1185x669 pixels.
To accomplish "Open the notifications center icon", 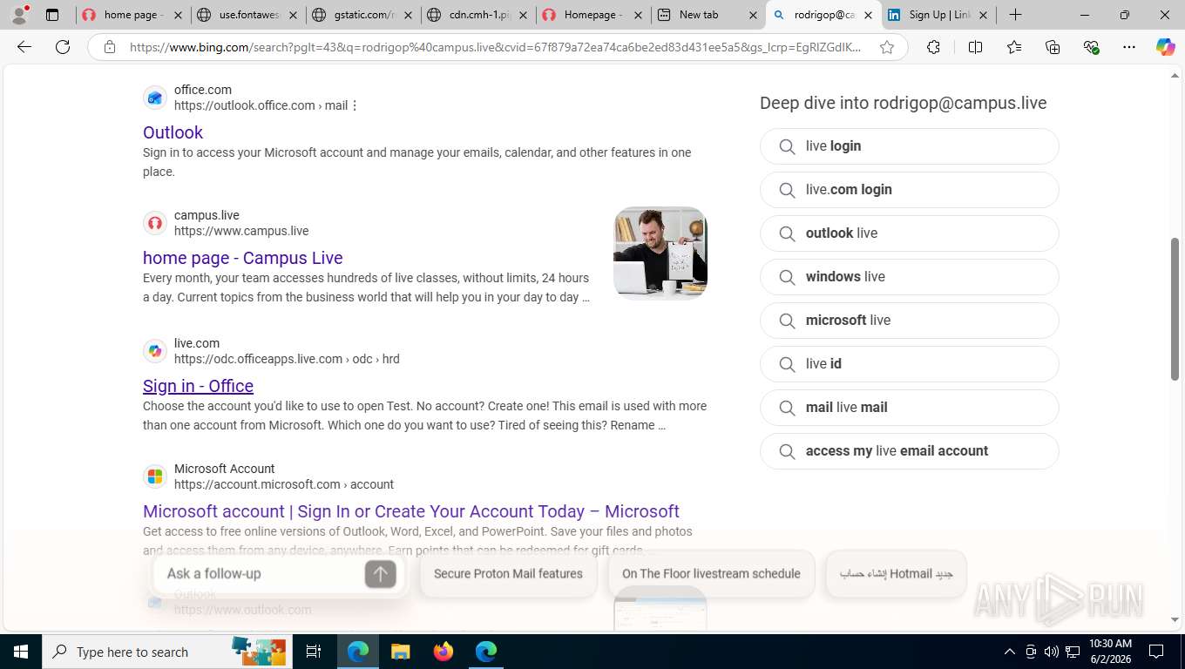I will (1156, 652).
